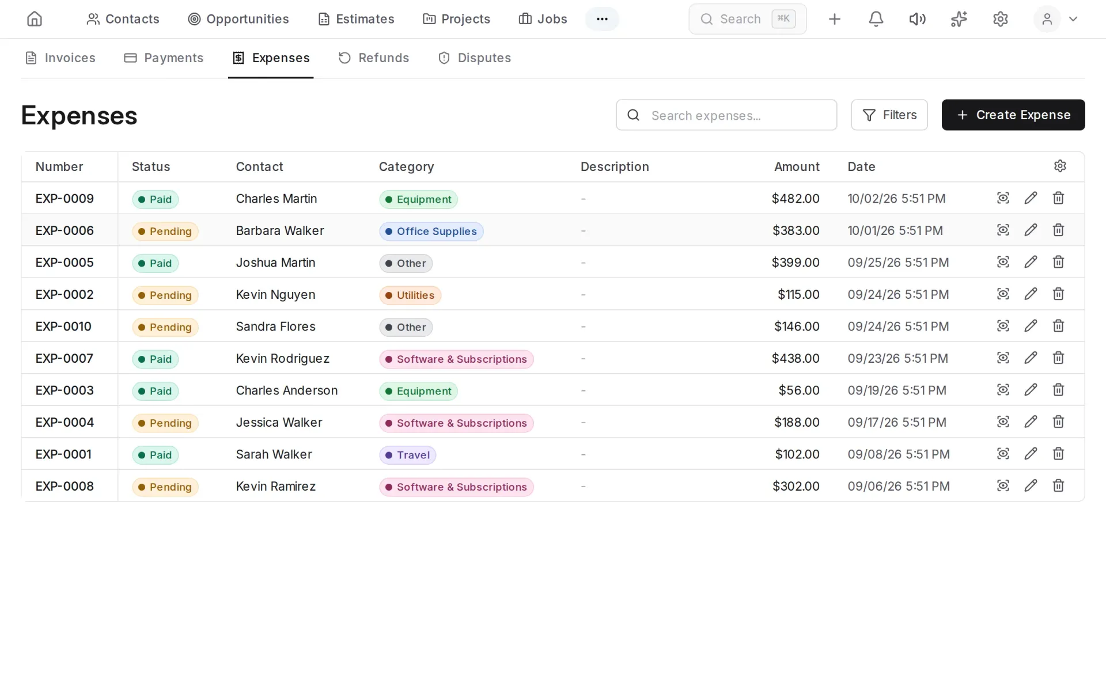Screen dimensions: 1106x691
Task: Sort by the Date column header
Action: [x=861, y=167]
